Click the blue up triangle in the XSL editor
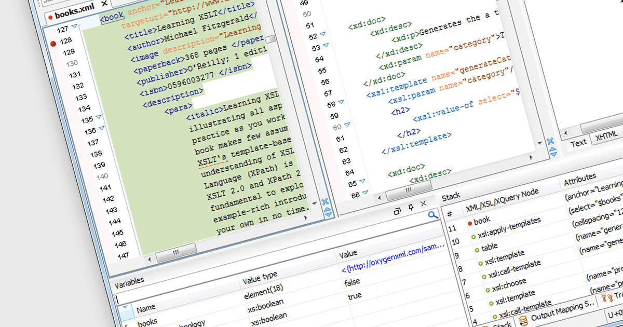623x327 pixels. coord(552,149)
